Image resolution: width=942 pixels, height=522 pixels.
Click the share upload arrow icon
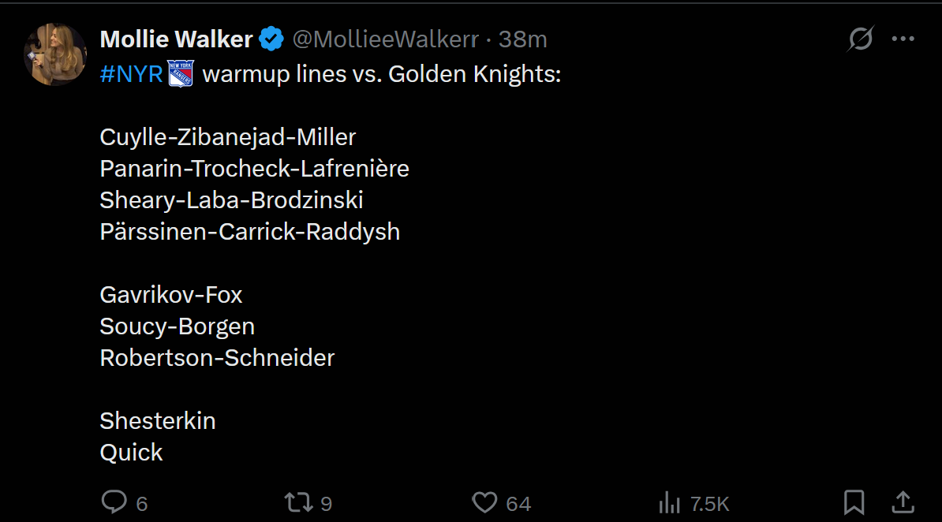click(x=903, y=502)
